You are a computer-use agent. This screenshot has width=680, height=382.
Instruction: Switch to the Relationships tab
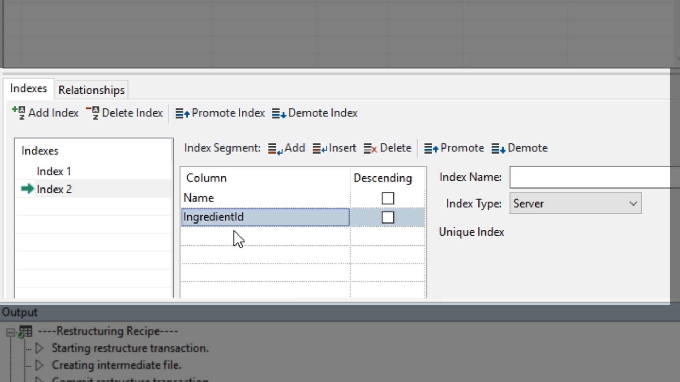91,90
